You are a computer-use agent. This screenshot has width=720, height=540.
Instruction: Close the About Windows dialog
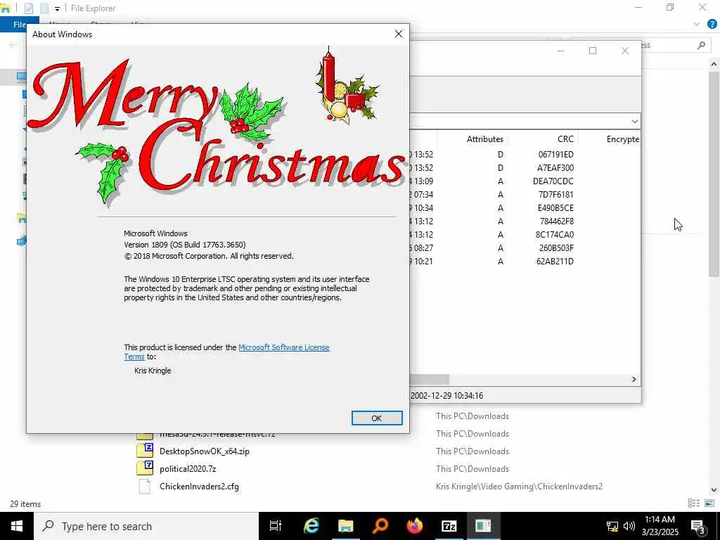pyautogui.click(x=399, y=34)
